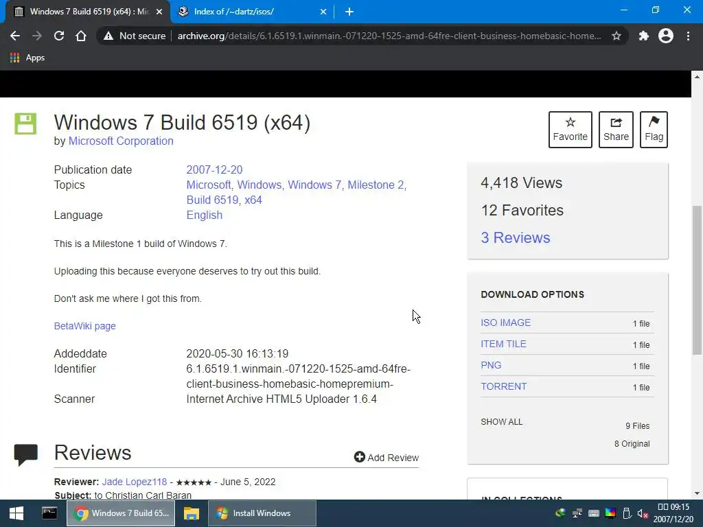The height and width of the screenshot is (527, 703).
Task: Click the touch keyboard tray icon
Action: tap(594, 513)
